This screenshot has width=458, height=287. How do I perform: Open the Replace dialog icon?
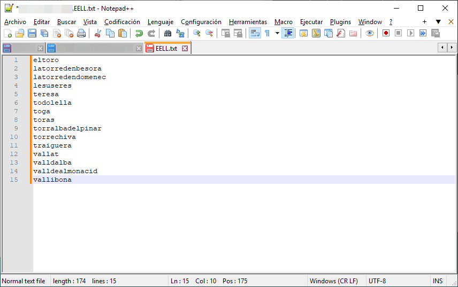[180, 33]
